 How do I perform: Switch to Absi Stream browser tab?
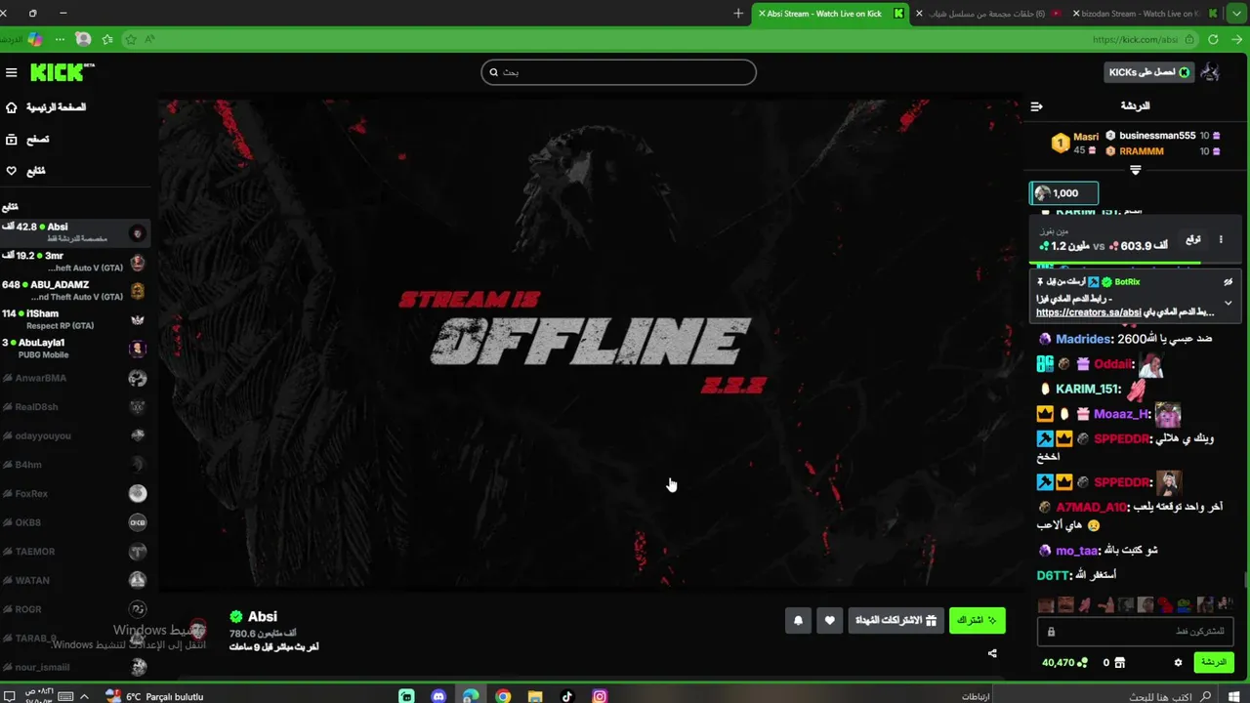click(x=830, y=14)
